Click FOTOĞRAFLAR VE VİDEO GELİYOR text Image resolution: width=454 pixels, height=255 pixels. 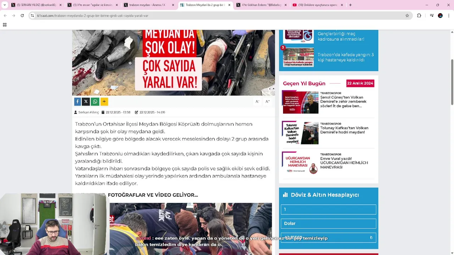tap(153, 195)
